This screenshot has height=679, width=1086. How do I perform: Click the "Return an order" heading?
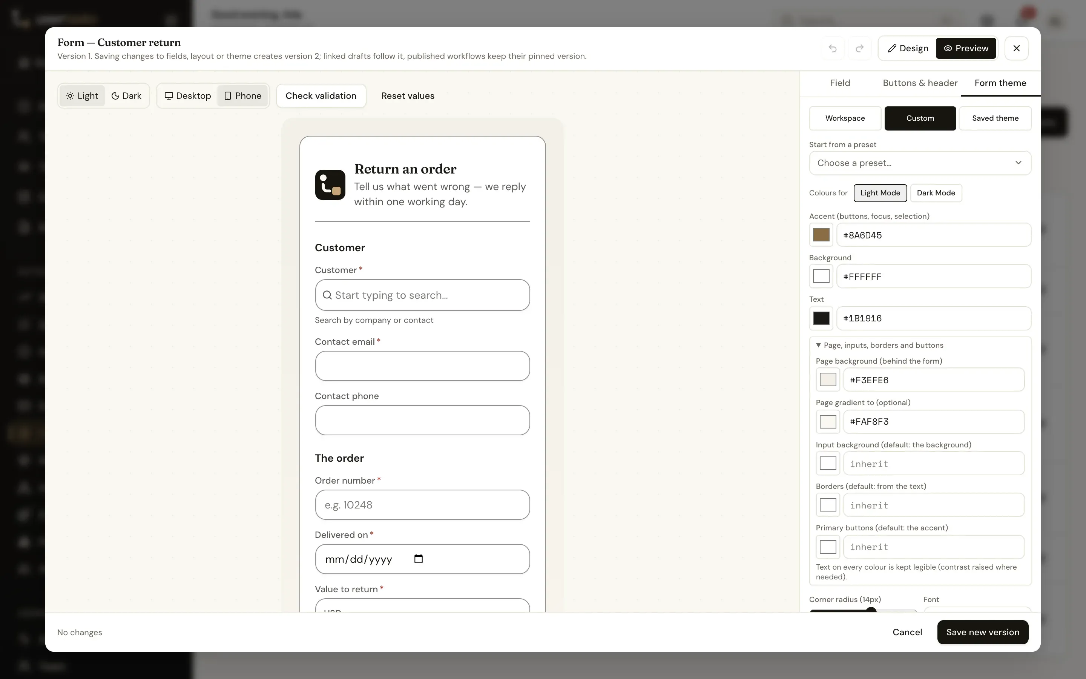[x=405, y=169]
